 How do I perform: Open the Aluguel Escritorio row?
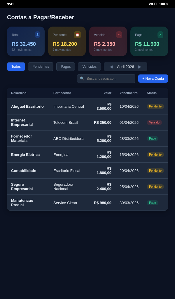click(x=27, y=106)
